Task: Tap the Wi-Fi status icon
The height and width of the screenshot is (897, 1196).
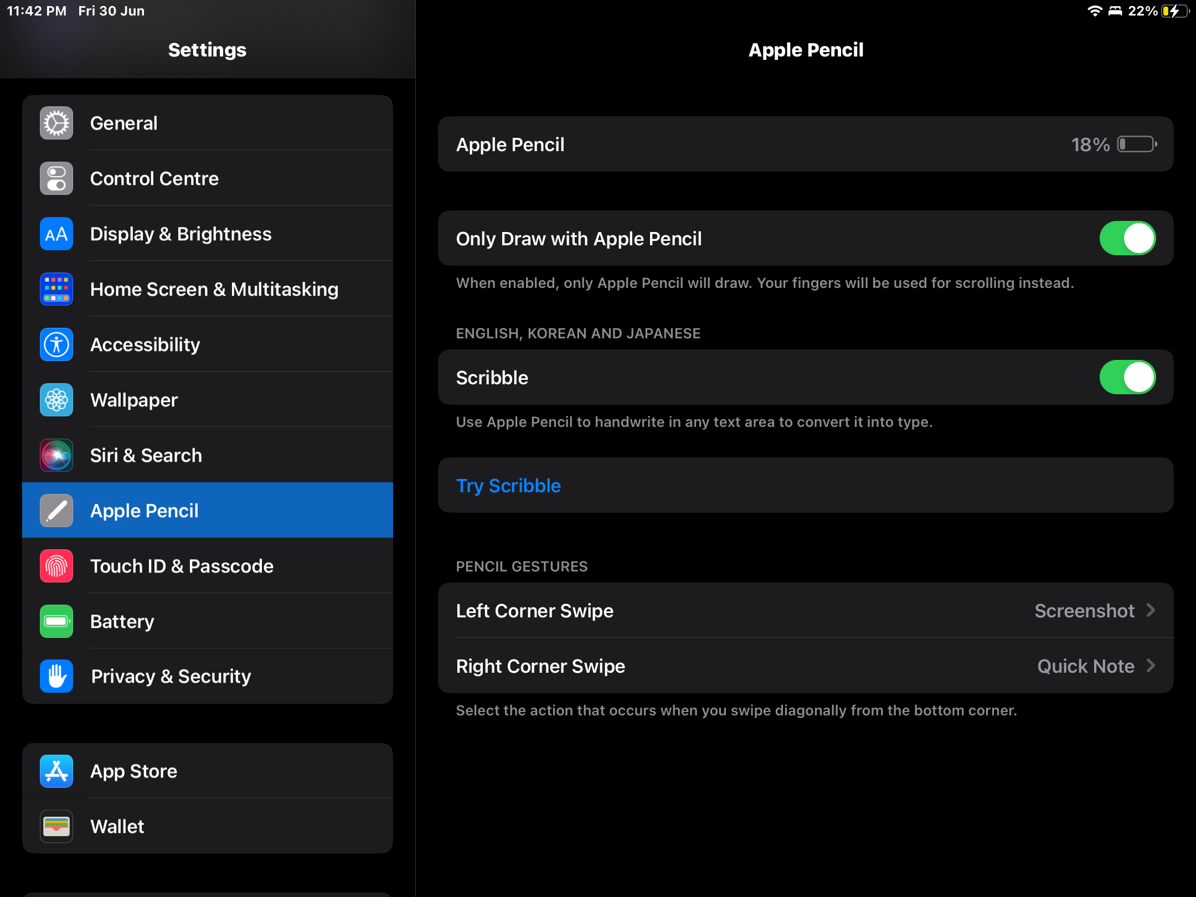Action: click(x=1095, y=11)
